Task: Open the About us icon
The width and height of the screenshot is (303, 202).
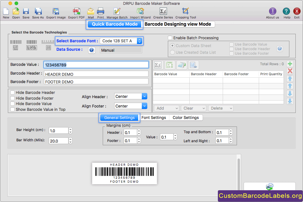Action: [x=272, y=11]
